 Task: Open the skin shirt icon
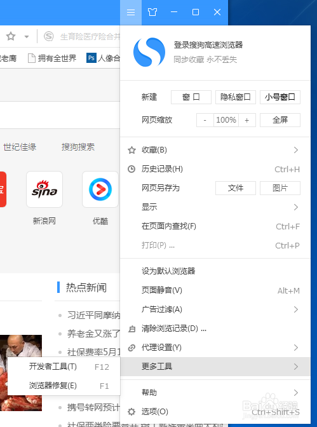(152, 12)
